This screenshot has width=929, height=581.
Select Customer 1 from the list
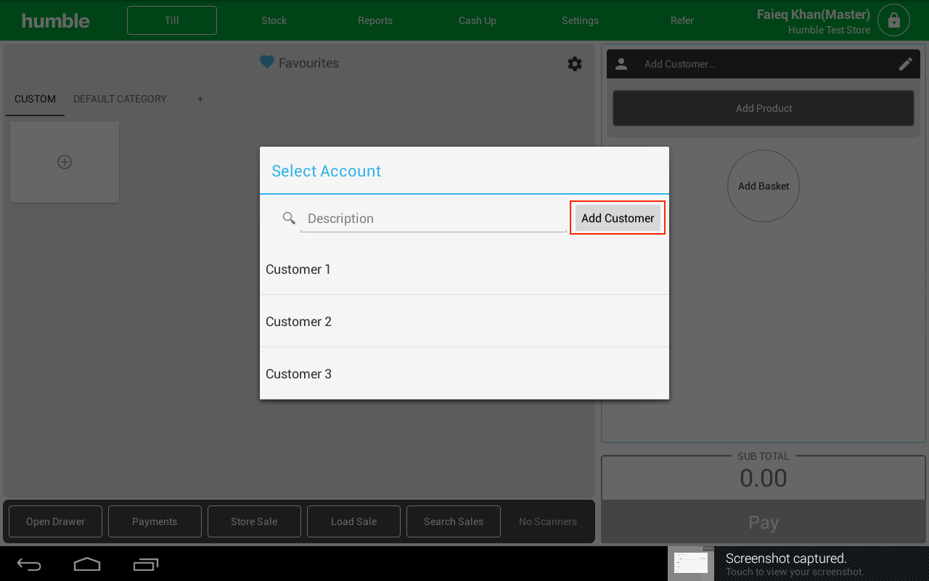click(464, 269)
